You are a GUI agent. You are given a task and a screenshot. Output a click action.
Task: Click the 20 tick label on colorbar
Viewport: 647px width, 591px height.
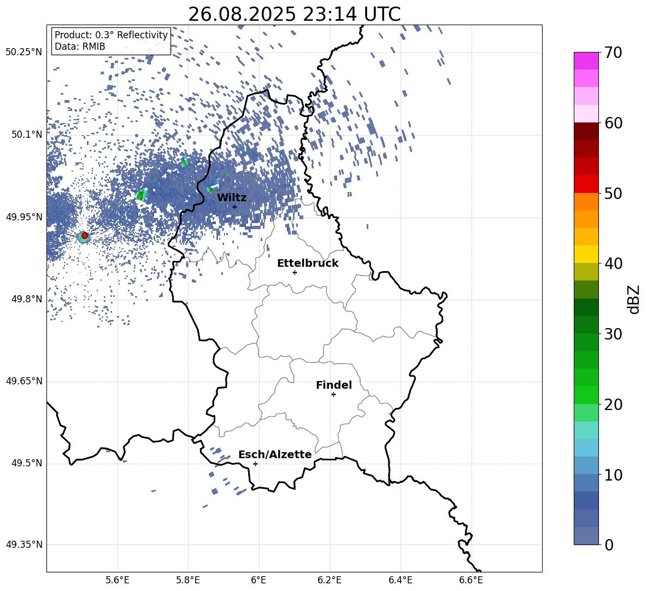613,405
